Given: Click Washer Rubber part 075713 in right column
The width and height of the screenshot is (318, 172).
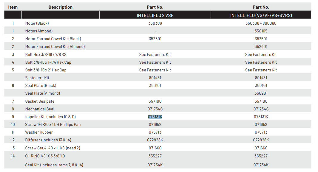Looking at the screenshot, I should (261, 132).
